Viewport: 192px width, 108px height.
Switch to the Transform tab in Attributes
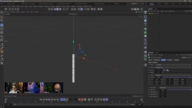(x=169, y=60)
